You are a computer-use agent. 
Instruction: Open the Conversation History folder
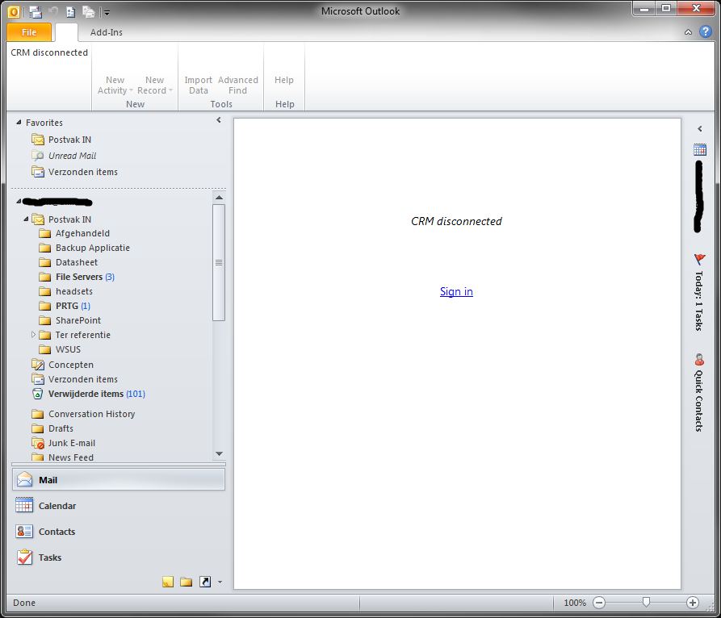pyautogui.click(x=92, y=414)
